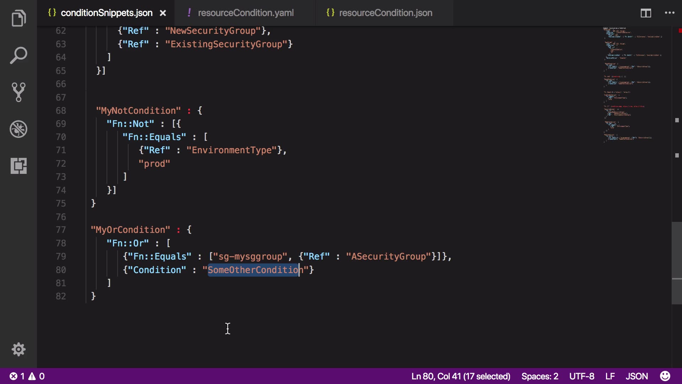
Task: Show errors and warnings problems panel
Action: [x=27, y=376]
